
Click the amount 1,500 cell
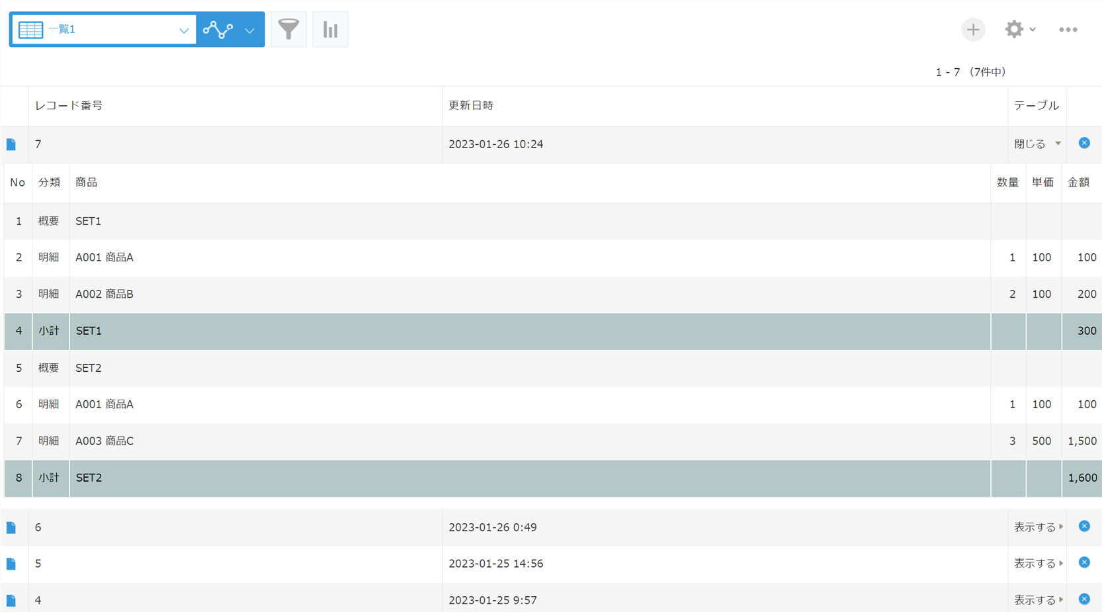click(x=1082, y=441)
